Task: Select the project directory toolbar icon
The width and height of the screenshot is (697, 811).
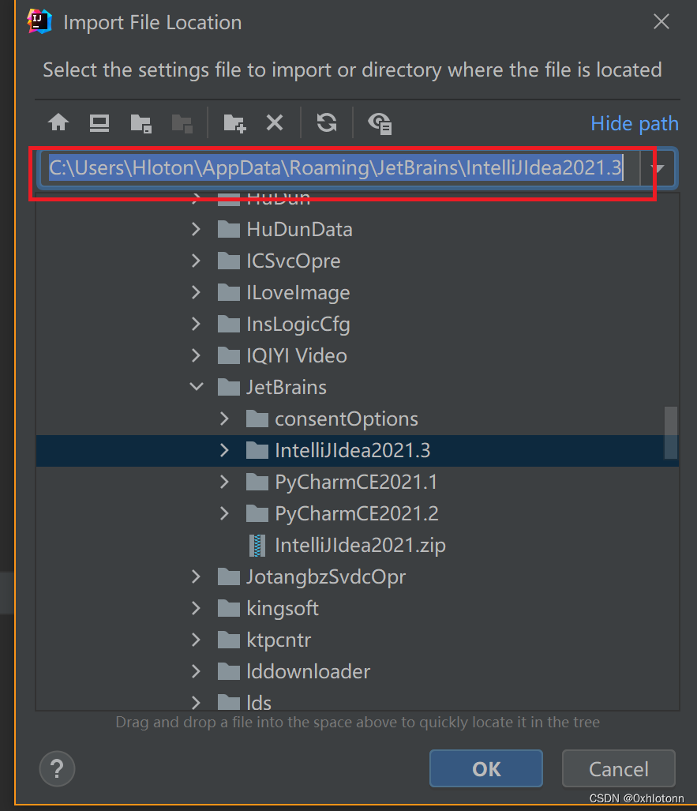Action: point(141,124)
